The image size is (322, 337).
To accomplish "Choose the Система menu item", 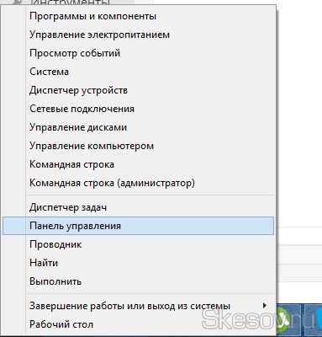I will tap(138, 72).
